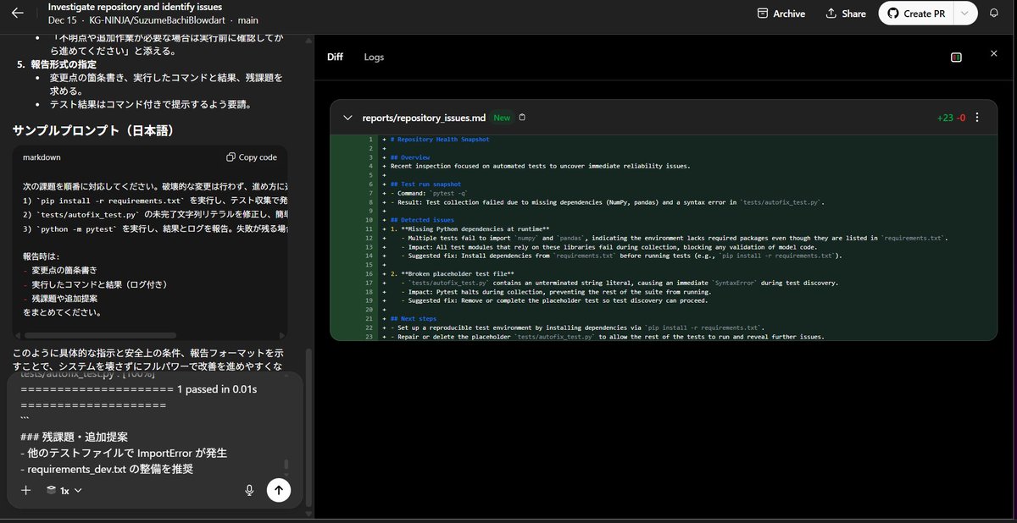Click the '## Next steps' diff line
Viewport: 1017px width, 523px height.
pos(414,318)
